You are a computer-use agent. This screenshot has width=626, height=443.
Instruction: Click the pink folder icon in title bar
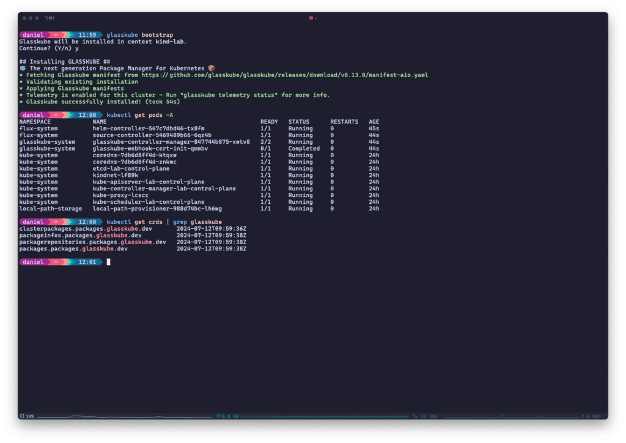point(311,18)
